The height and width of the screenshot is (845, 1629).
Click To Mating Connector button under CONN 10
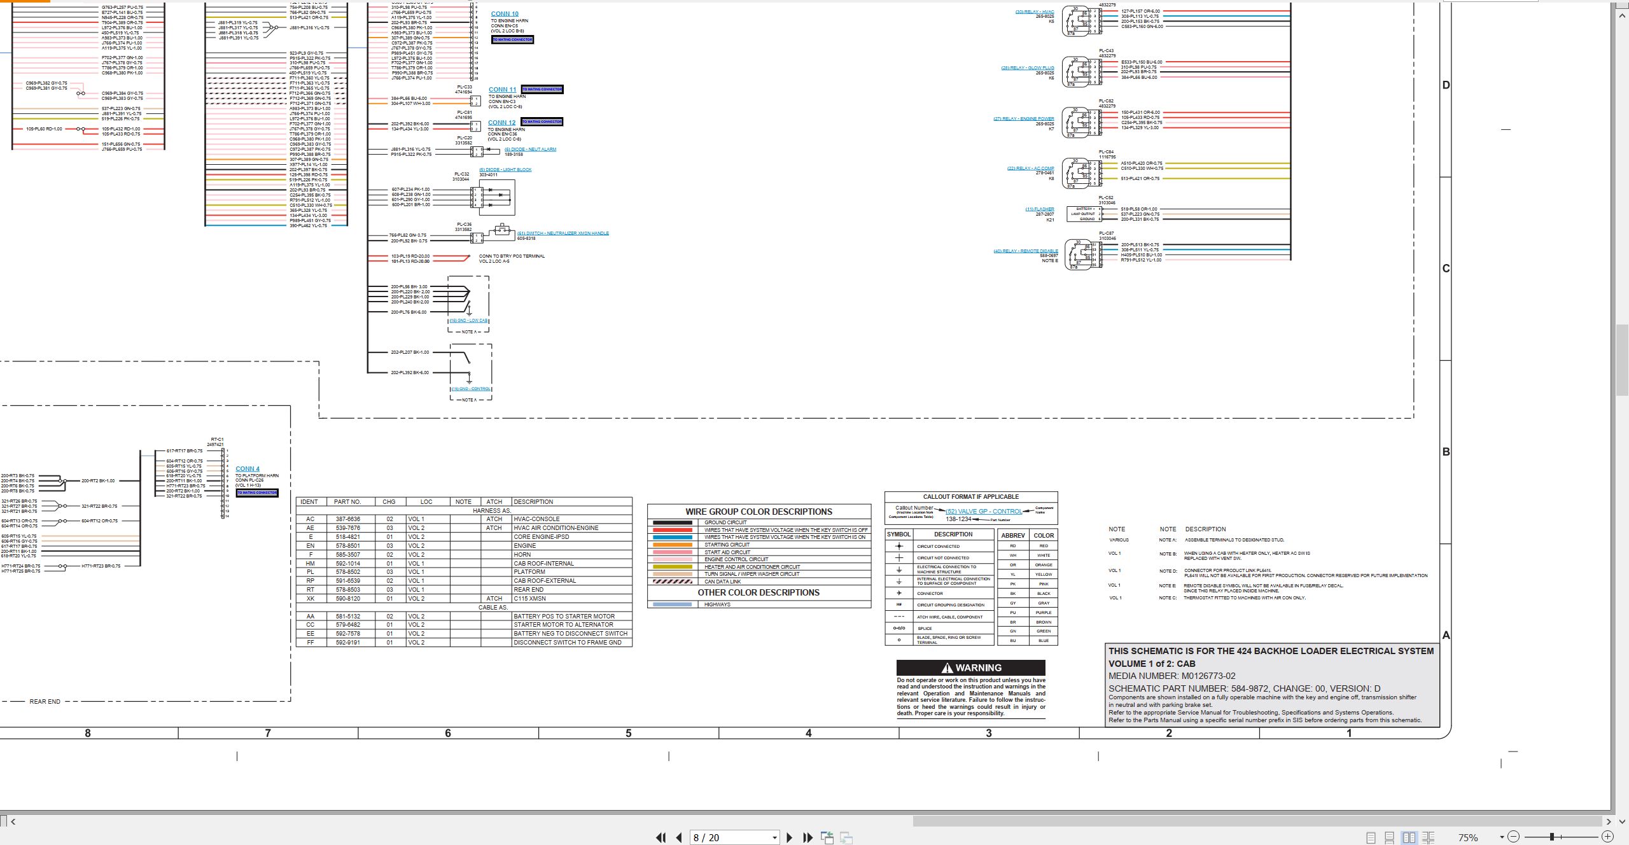pos(513,39)
